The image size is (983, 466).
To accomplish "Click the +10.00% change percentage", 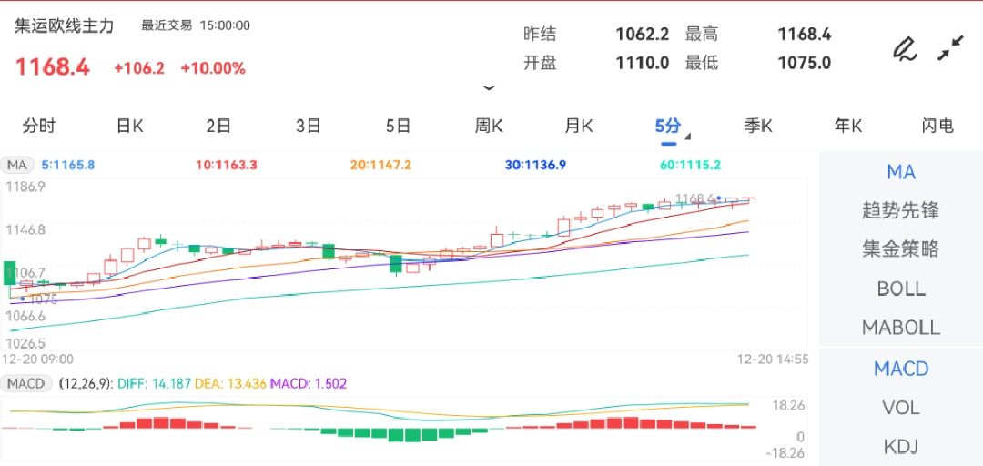I will click(x=213, y=68).
